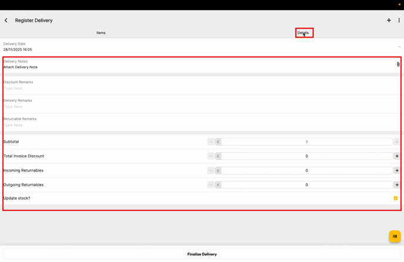Image resolution: width=404 pixels, height=262 pixels.
Task: Increase Incoming Returnables with plus button
Action: tap(397, 170)
